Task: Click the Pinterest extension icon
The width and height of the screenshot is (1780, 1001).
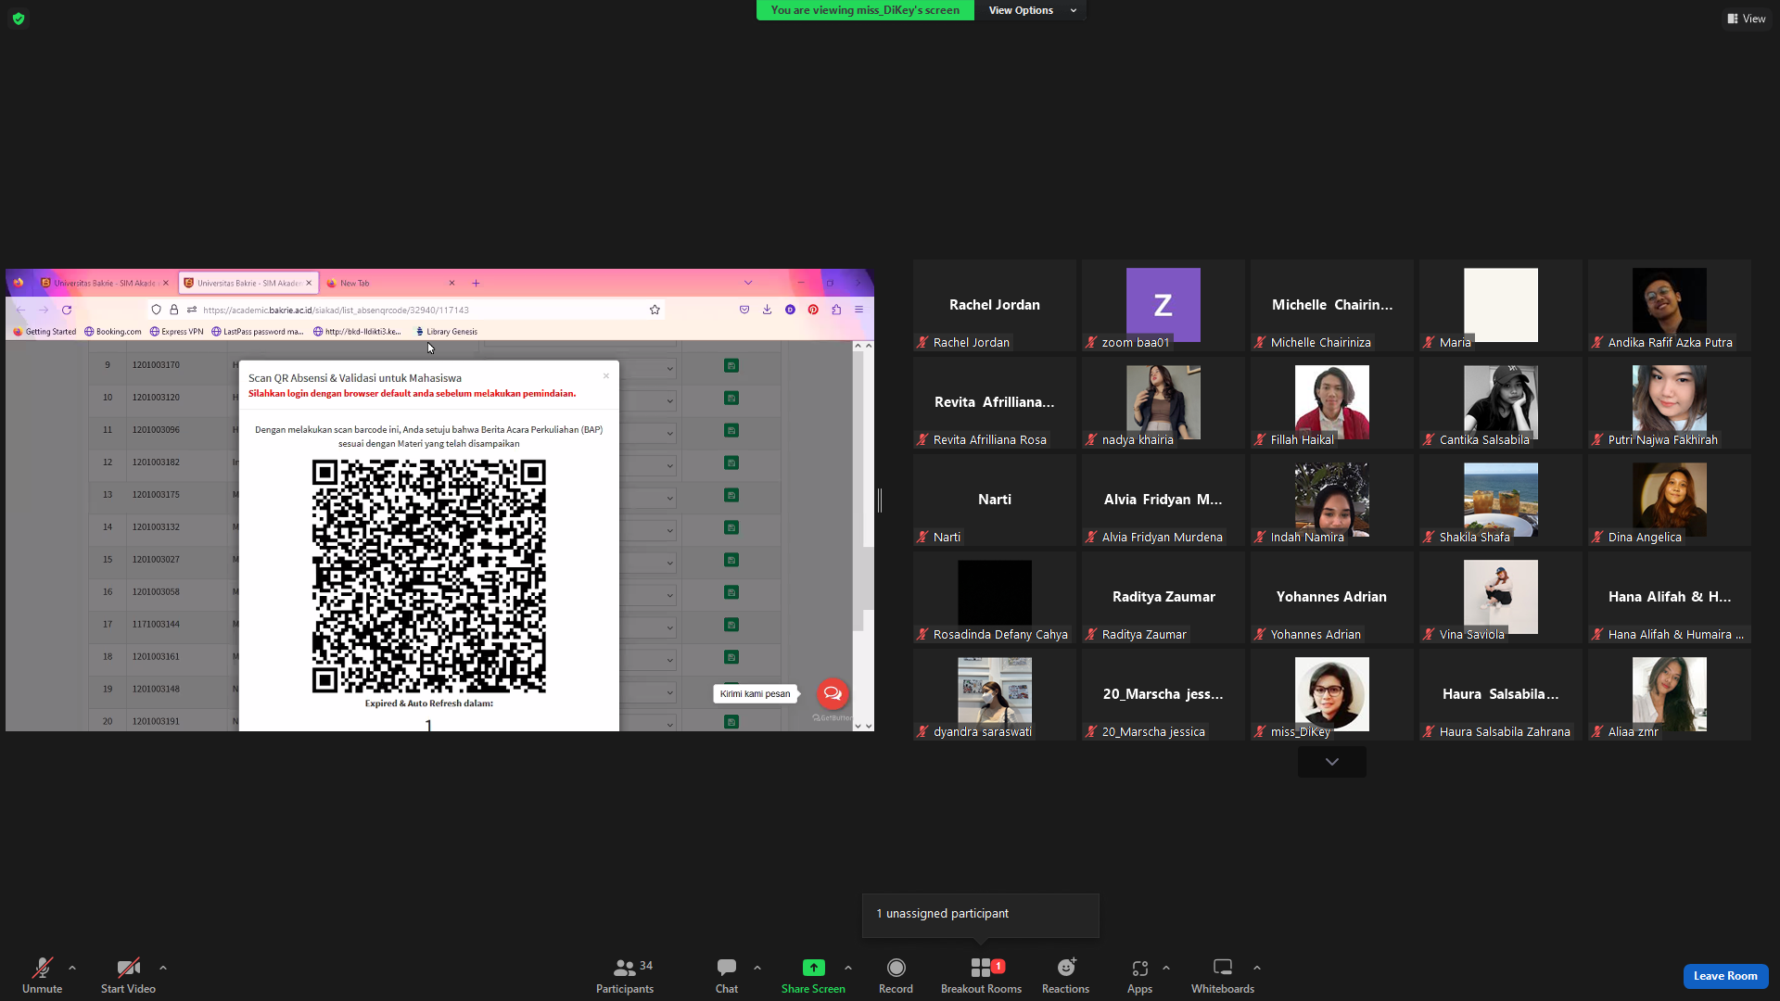Action: (x=813, y=310)
